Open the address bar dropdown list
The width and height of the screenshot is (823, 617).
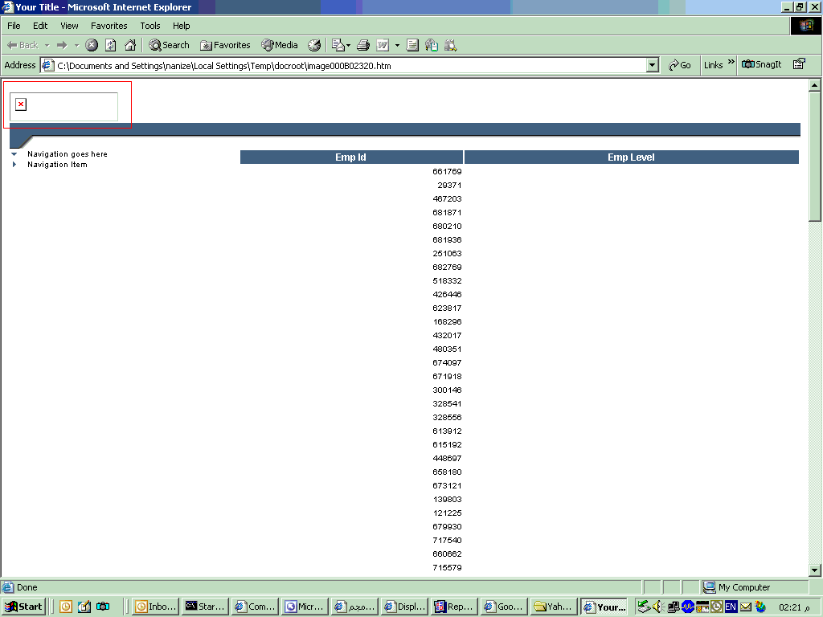[x=653, y=65]
